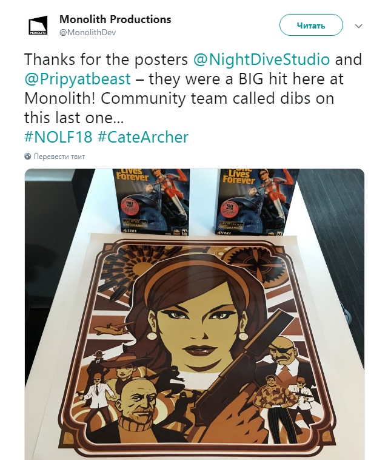The width and height of the screenshot is (388, 460).
Task: Click the tweet body text paragraph
Action: tap(193, 89)
